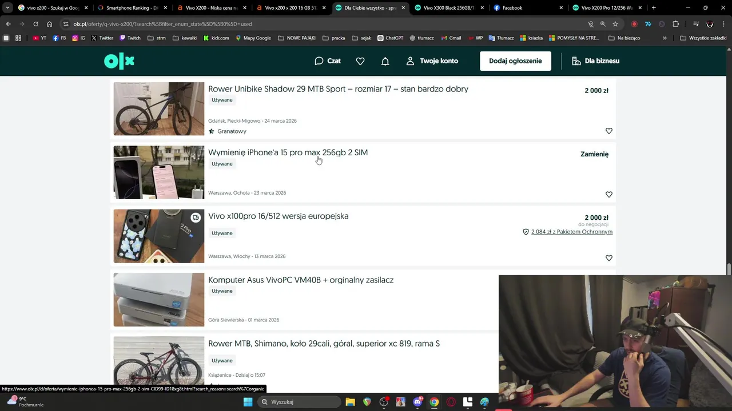732x411 pixels.
Task: Open Windows Start menu
Action: pos(248,402)
